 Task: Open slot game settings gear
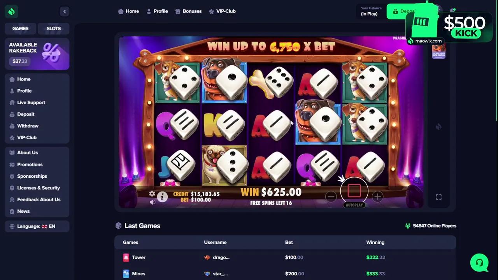coord(152,194)
